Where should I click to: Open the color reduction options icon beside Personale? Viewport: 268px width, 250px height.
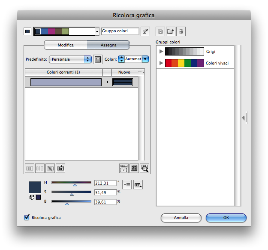pos(98,59)
